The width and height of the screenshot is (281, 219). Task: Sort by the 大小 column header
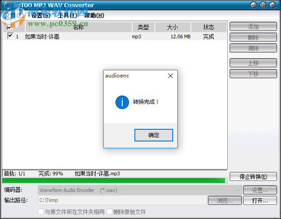pos(172,27)
